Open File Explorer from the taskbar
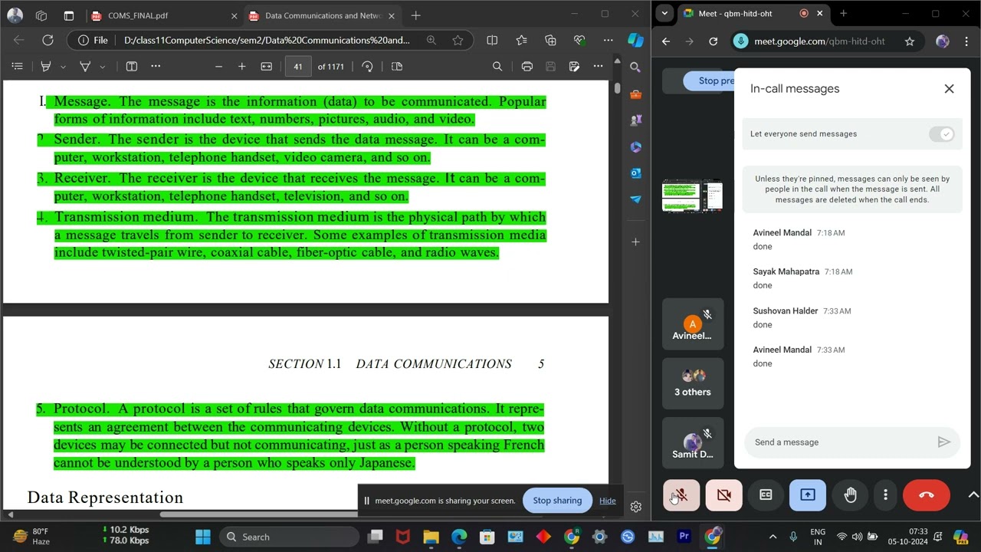The image size is (981, 552). [431, 537]
